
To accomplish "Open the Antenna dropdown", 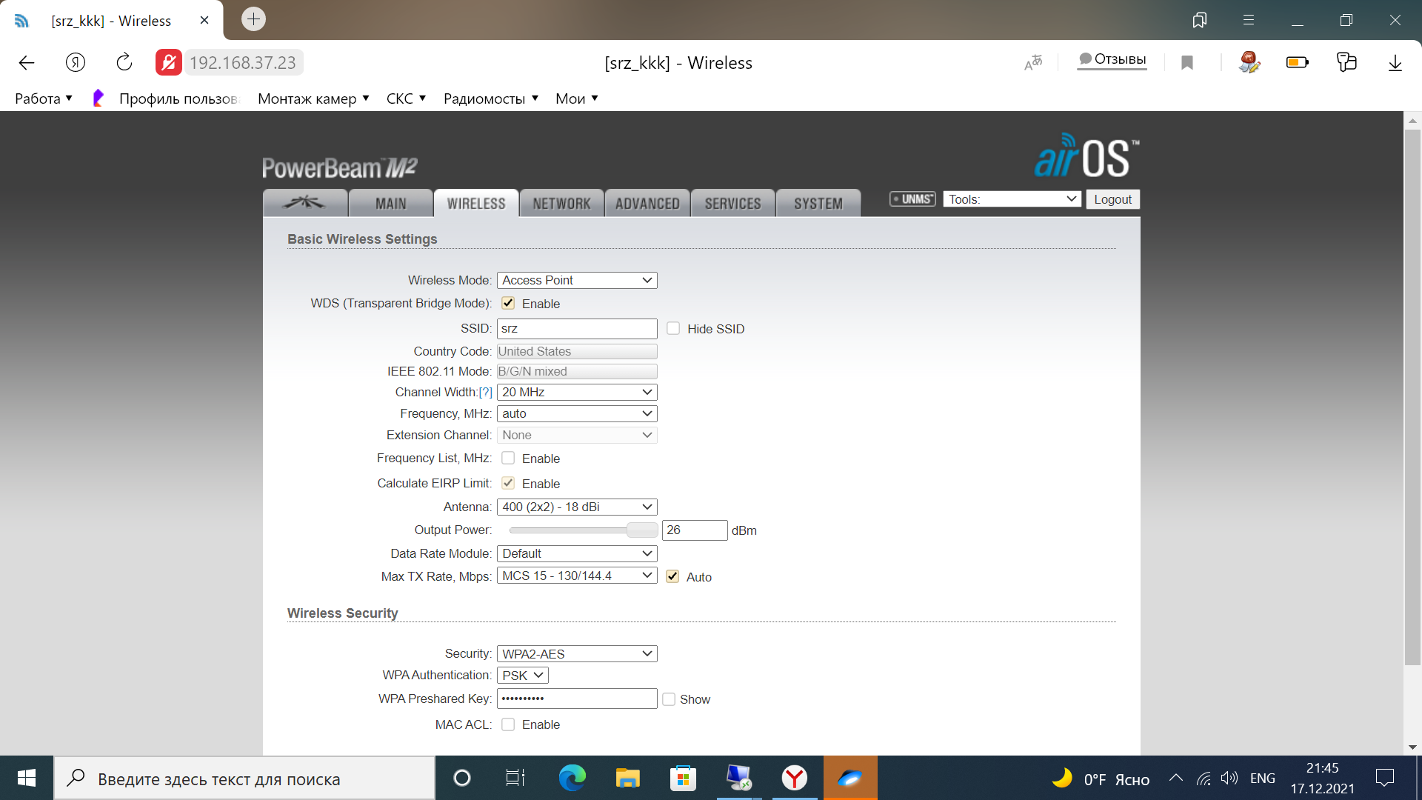I will 577,507.
